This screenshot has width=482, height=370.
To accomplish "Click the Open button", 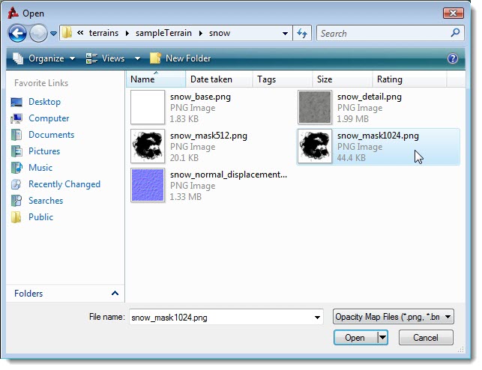I will coord(355,338).
